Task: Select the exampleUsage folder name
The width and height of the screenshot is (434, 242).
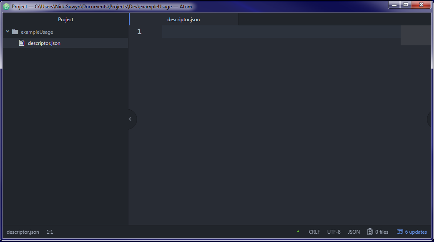Action: [x=37, y=32]
